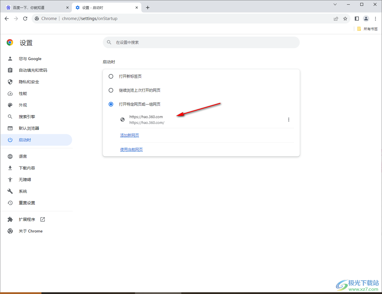Click the puzzle piece icon beside 扩展程序

click(10, 219)
